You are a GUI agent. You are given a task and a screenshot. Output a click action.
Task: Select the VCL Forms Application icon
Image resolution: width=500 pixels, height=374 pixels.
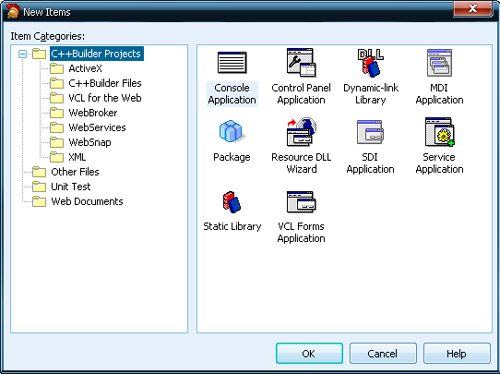point(301,201)
